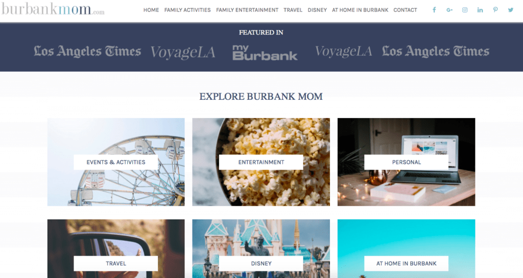Open the Instagram social icon
The image size is (523, 278).
465,10
